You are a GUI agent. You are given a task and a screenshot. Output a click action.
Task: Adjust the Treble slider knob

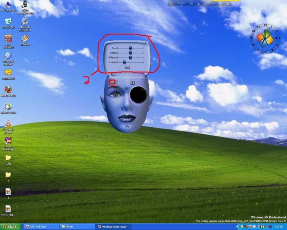[130, 53]
